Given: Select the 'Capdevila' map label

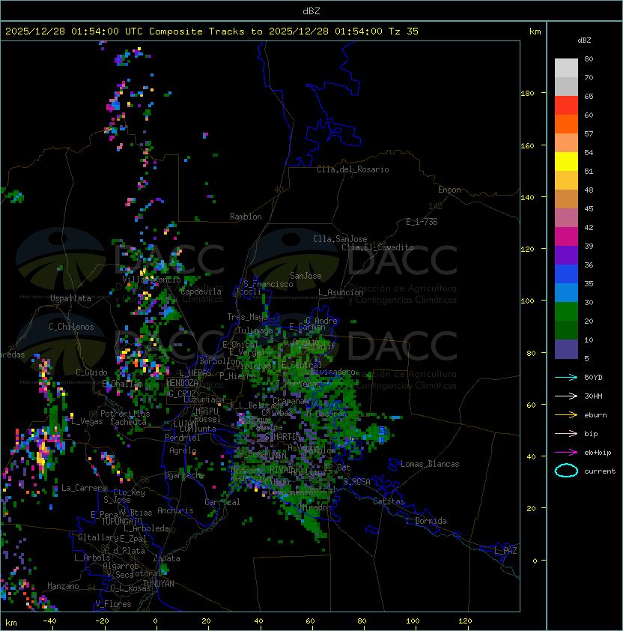Looking at the screenshot, I should click(201, 292).
